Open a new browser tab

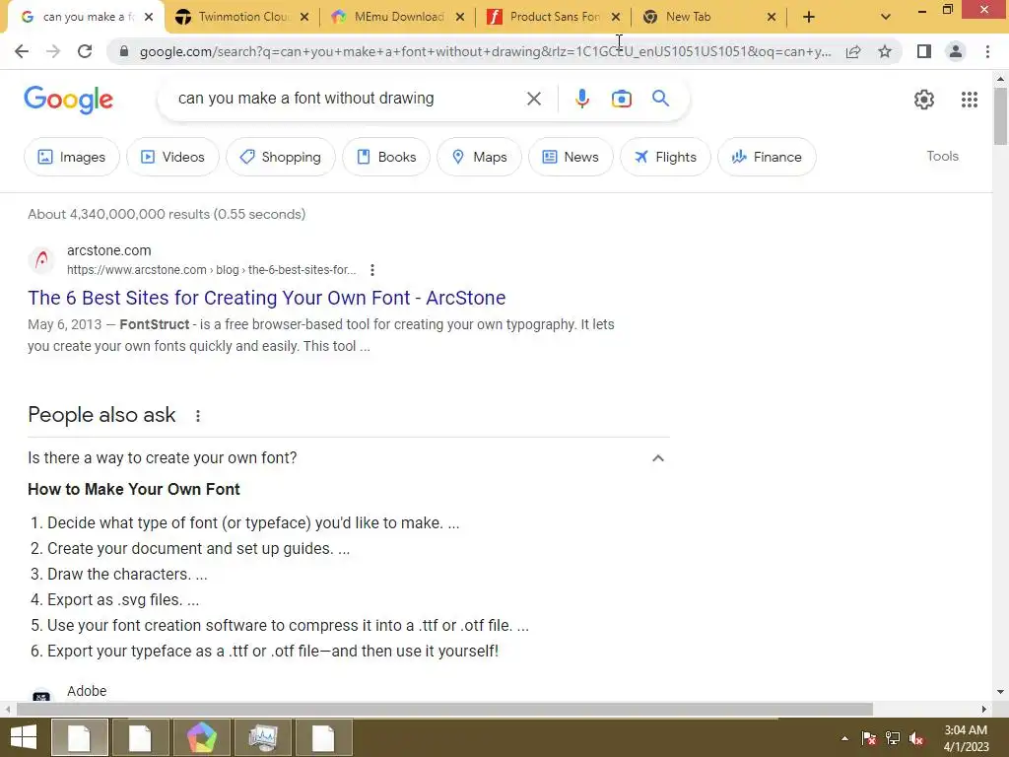809,17
